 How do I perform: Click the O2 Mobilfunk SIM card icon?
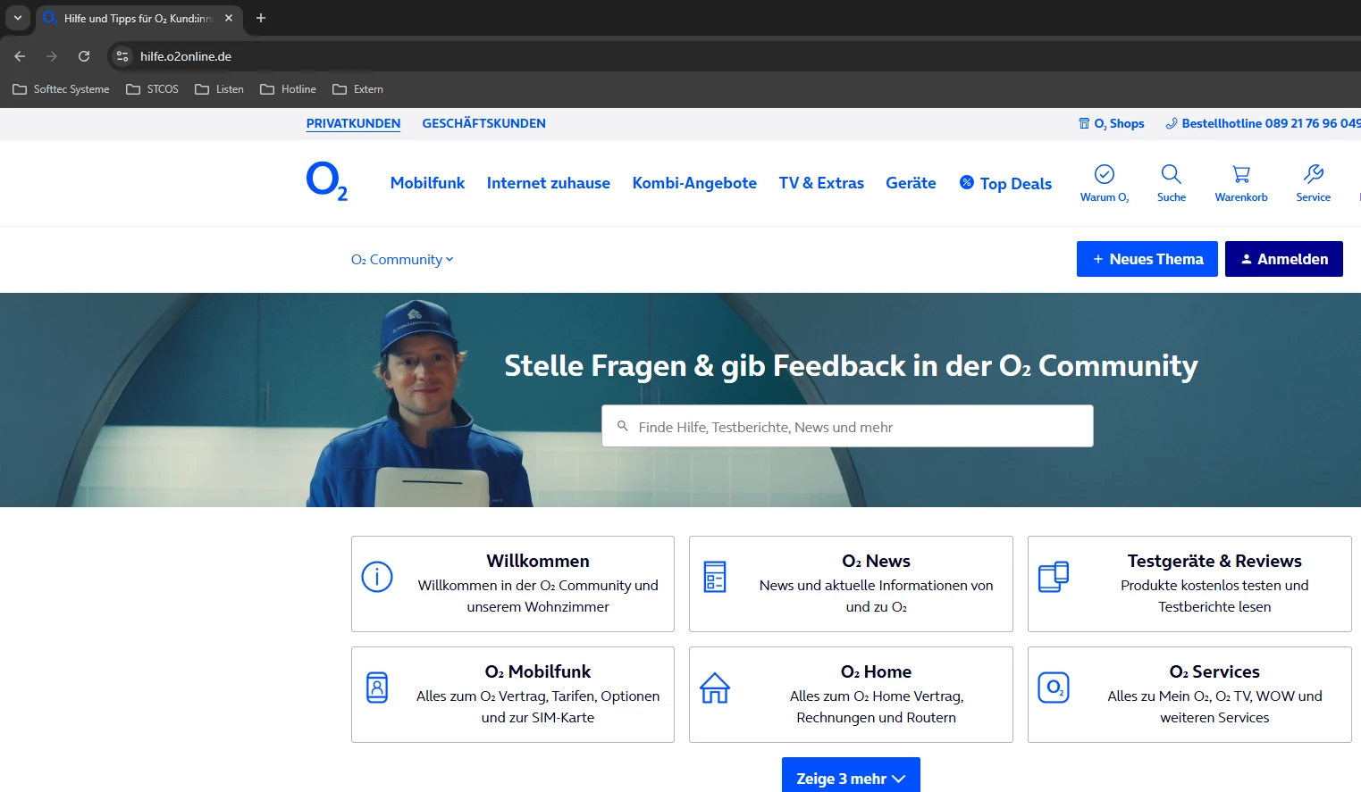[377, 688]
